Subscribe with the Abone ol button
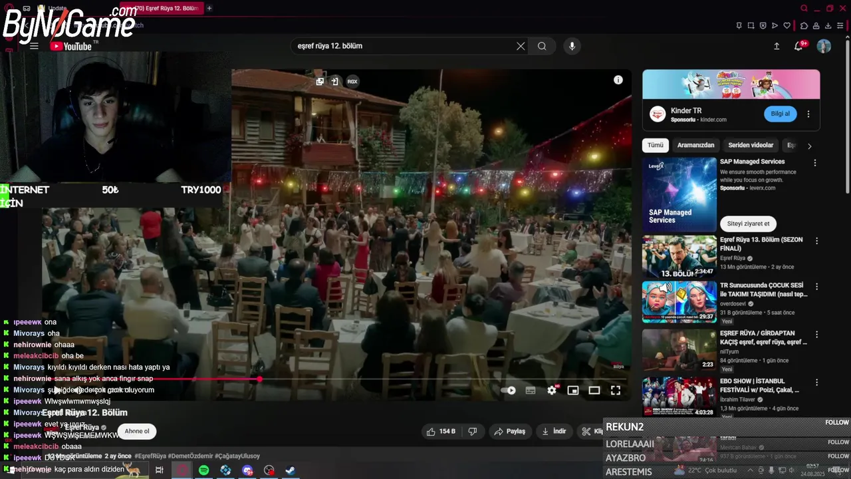The width and height of the screenshot is (851, 479). click(x=137, y=431)
